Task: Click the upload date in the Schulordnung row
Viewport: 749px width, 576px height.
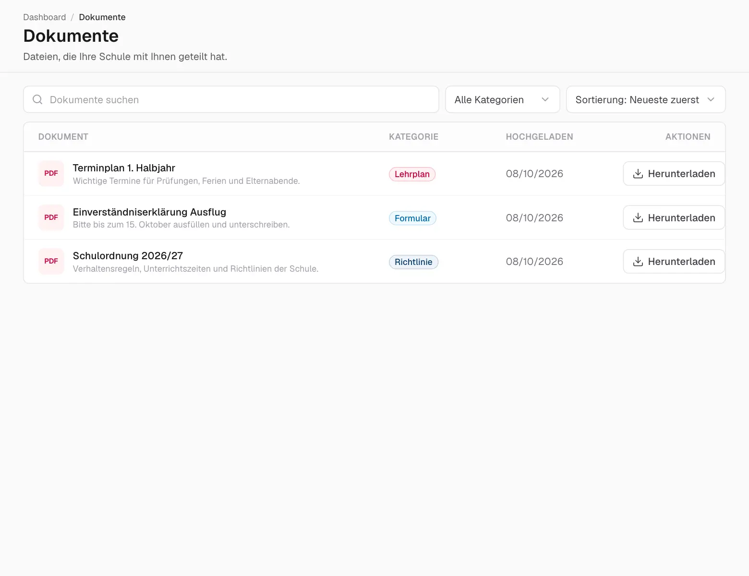Action: pos(534,262)
